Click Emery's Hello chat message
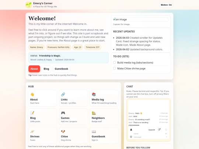199x149 pixels. click(x=139, y=113)
